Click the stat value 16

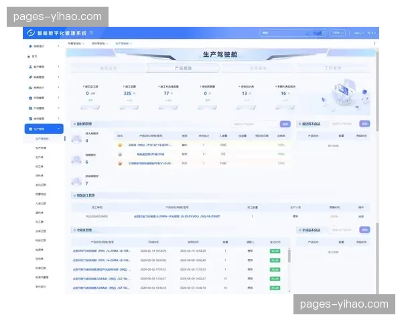(283, 94)
